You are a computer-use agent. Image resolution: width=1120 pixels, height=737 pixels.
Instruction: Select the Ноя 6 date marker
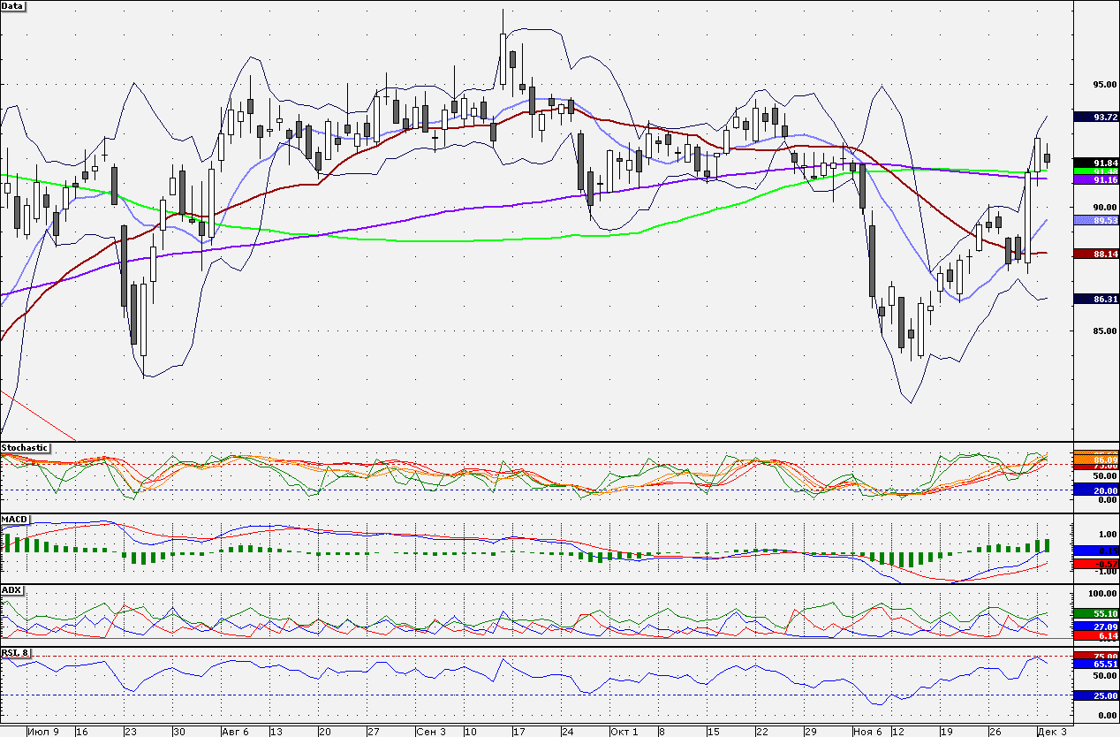[867, 732]
